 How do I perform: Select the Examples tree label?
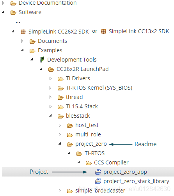coord(50,50)
